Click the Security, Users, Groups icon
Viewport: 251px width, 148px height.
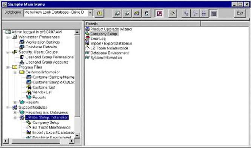(15, 52)
